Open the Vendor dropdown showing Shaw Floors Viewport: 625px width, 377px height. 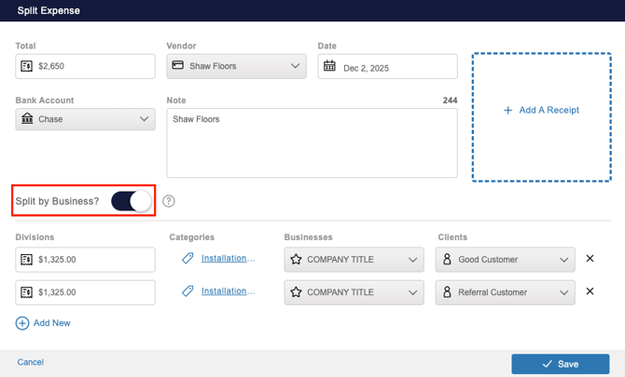[x=236, y=67]
